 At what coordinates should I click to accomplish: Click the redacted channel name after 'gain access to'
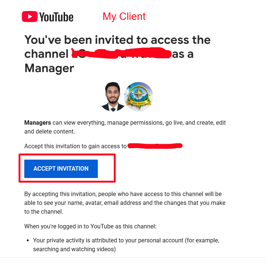155,146
